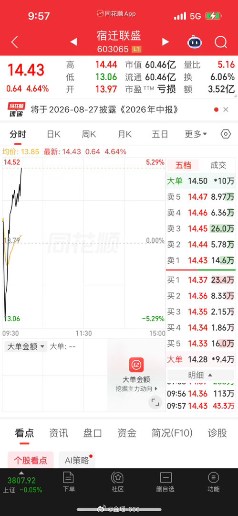Open the 大单金额 indicator dropdown

pyautogui.click(x=26, y=346)
